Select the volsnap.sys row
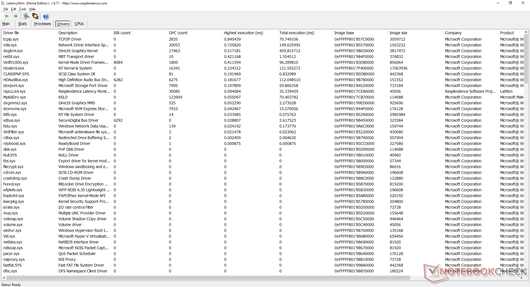This screenshot has height=287, width=530. [263, 219]
